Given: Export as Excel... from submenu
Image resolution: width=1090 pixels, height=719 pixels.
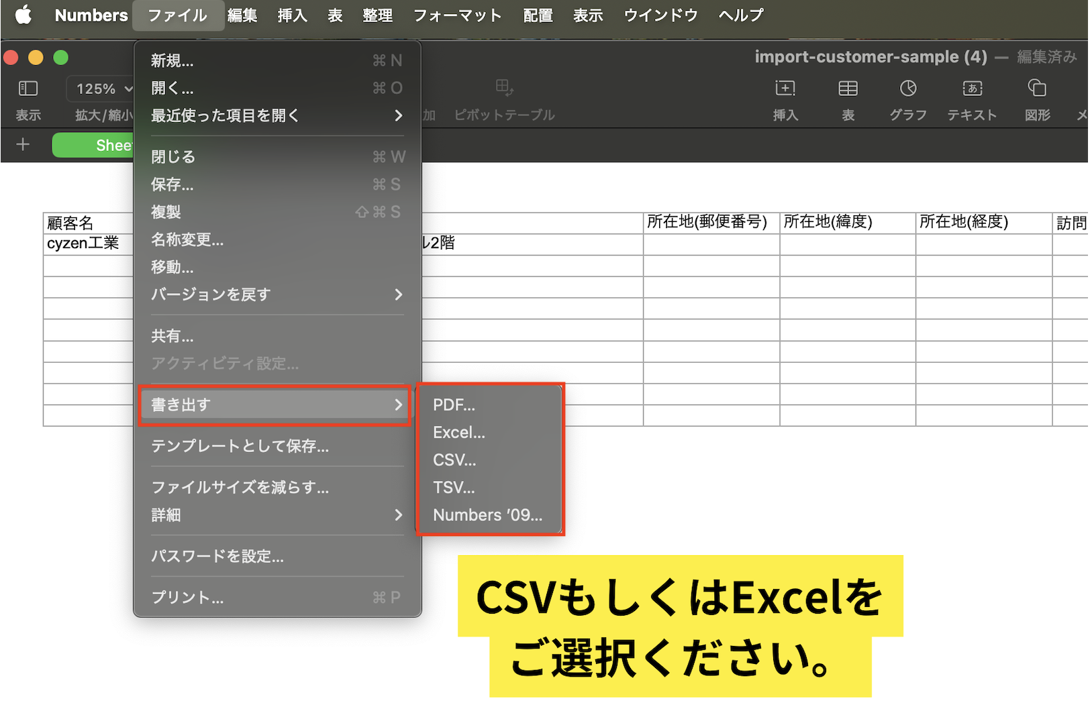Looking at the screenshot, I should [x=490, y=433].
